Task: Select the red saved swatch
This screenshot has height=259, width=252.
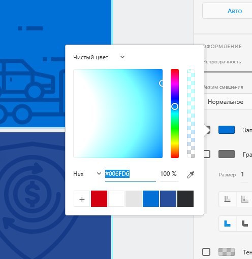Action: 99,199
